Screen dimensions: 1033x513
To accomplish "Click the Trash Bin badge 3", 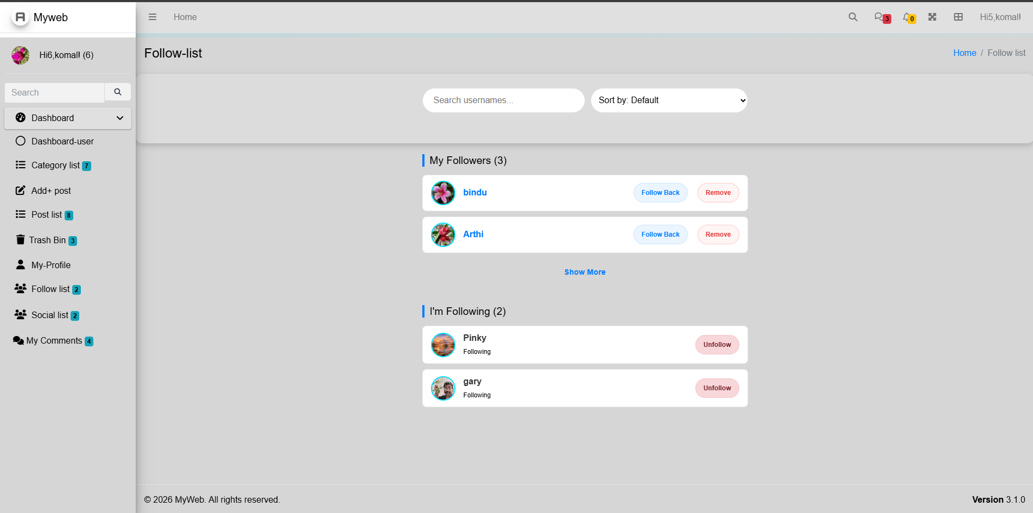I will click(73, 241).
